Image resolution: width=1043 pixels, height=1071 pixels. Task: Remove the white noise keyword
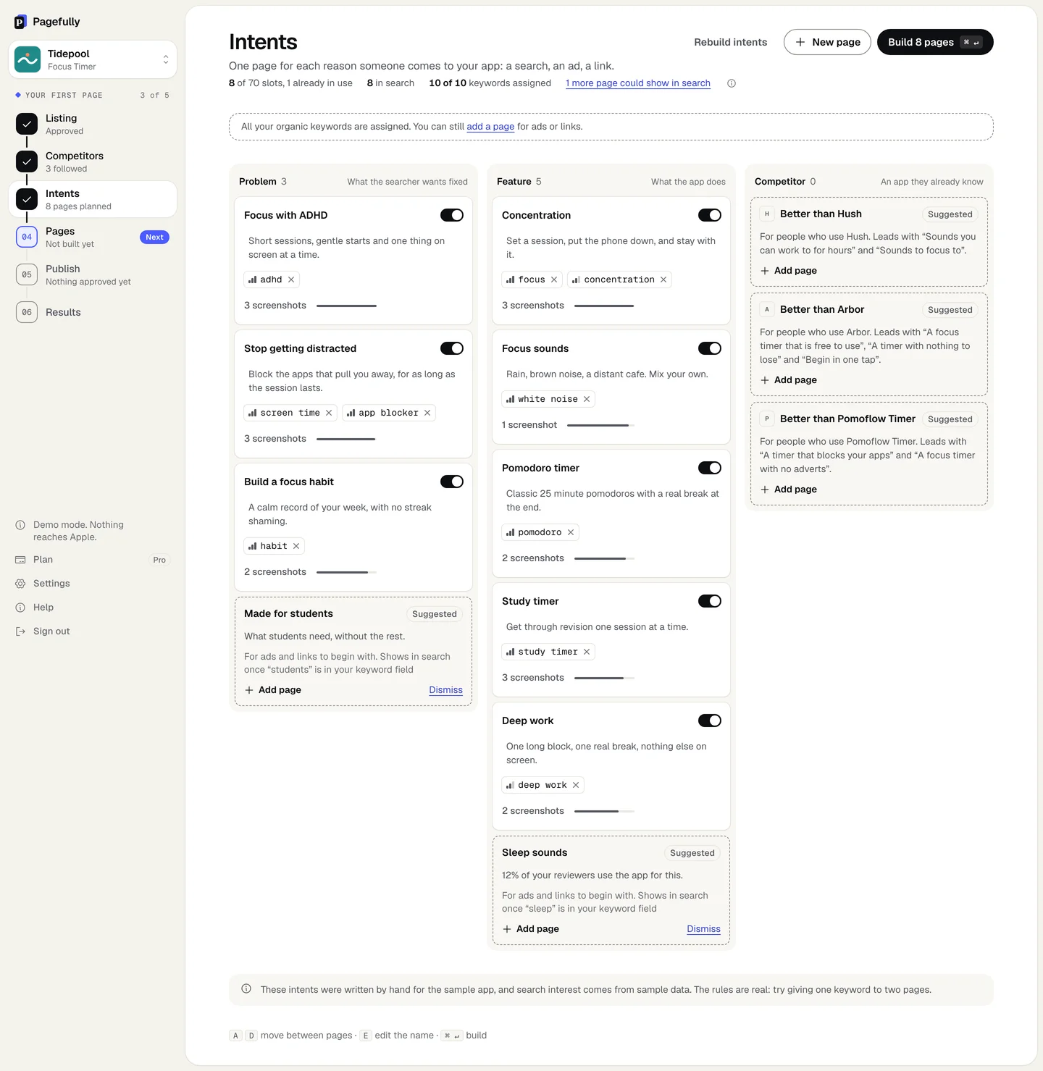[x=587, y=399]
